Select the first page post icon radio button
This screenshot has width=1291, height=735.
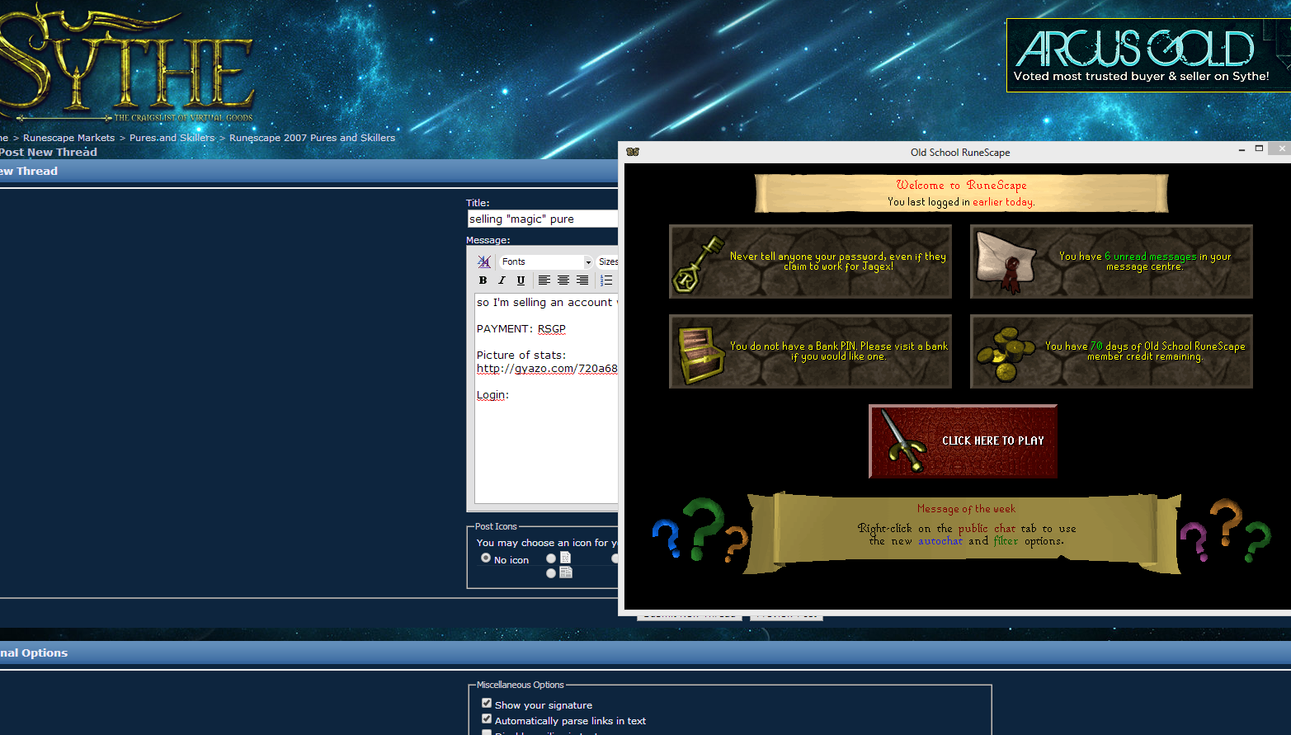coord(551,558)
